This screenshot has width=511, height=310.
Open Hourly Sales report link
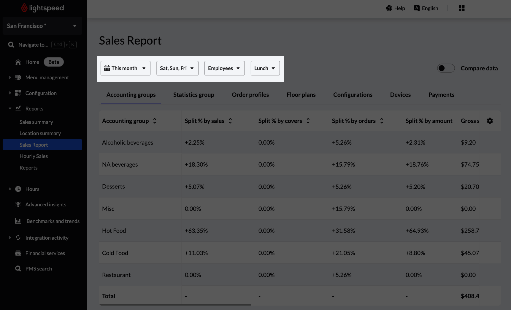coord(34,156)
